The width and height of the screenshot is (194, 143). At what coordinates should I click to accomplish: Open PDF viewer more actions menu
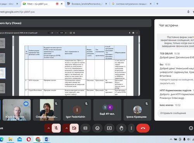137,33
